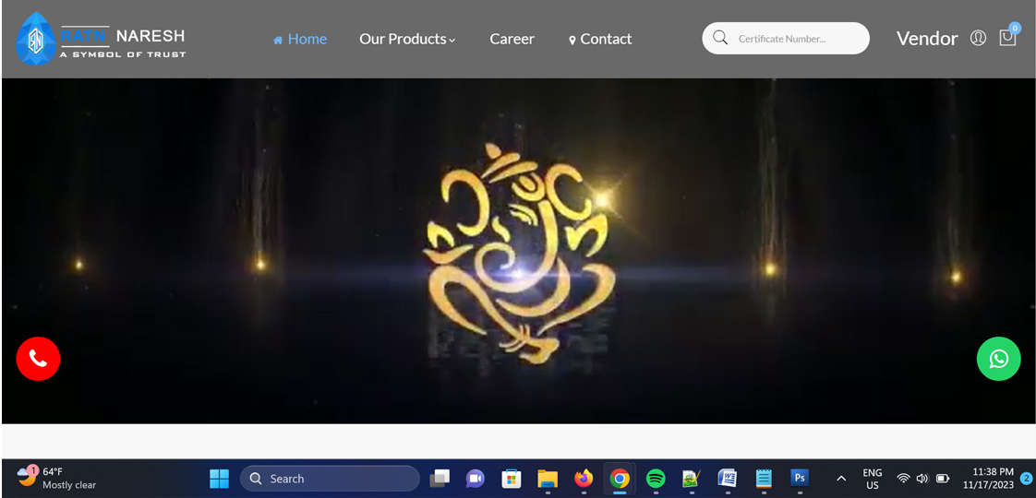Launch Photoshop from the taskbar

[x=800, y=478]
